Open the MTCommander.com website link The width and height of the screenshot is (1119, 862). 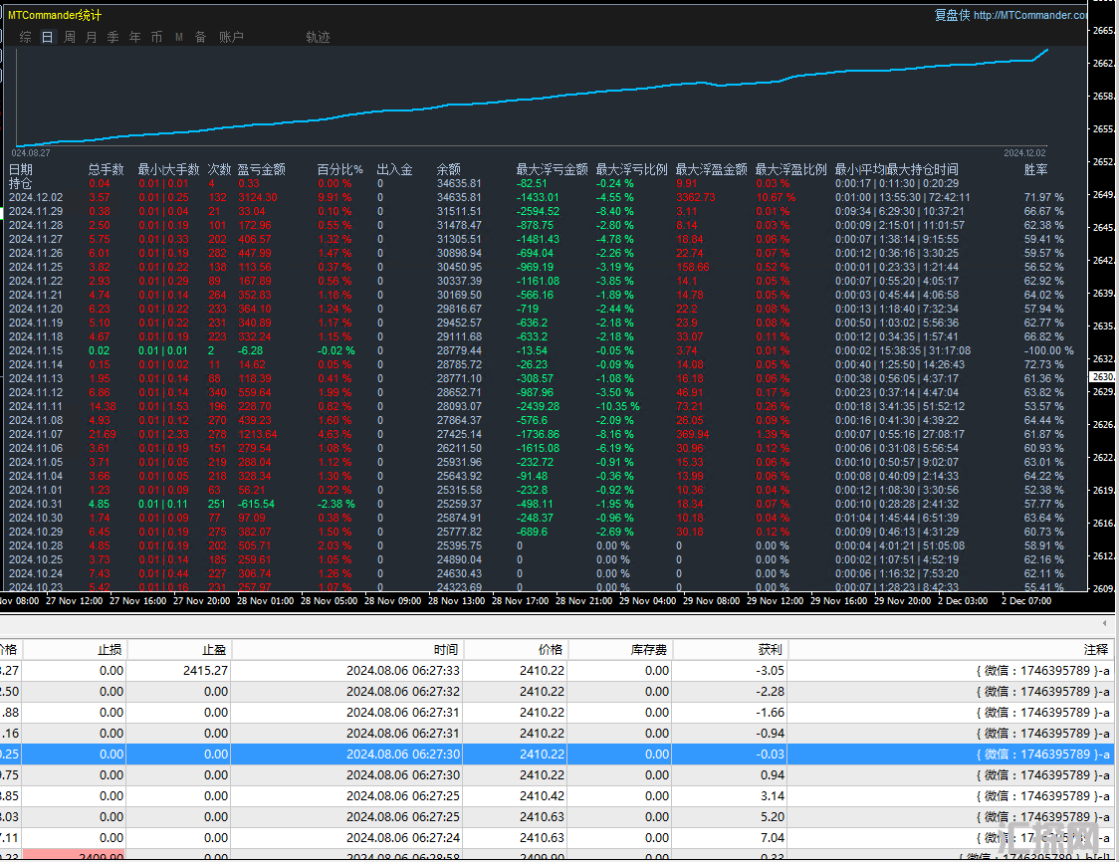1029,15
